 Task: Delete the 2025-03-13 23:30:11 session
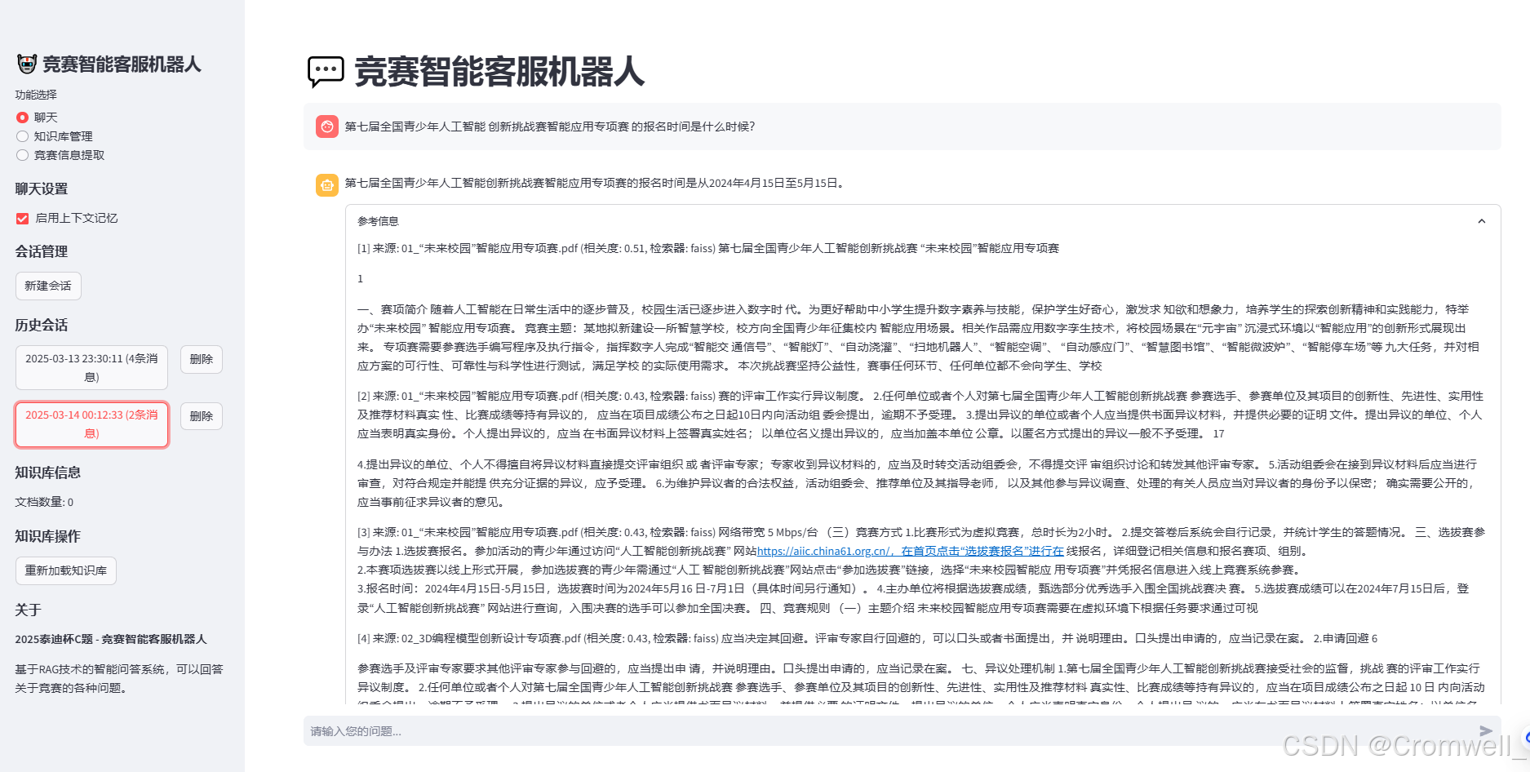pyautogui.click(x=202, y=359)
